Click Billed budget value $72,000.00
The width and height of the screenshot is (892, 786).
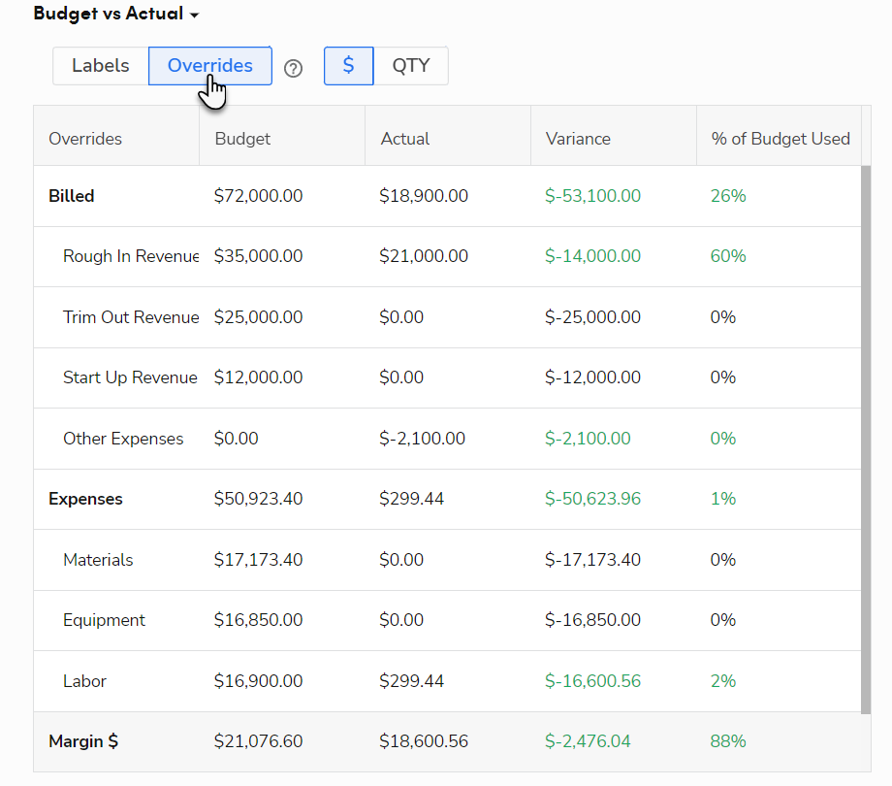coord(258,196)
